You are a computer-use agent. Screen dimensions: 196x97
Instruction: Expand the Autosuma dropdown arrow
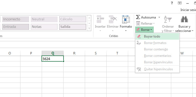click(159, 17)
